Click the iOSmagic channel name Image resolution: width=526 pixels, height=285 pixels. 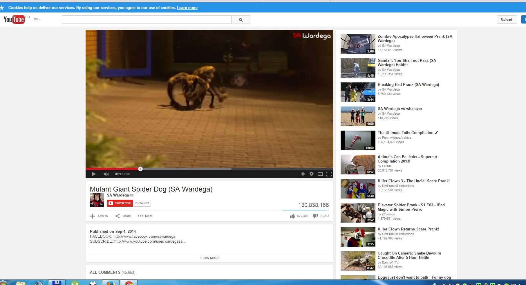pos(389,214)
